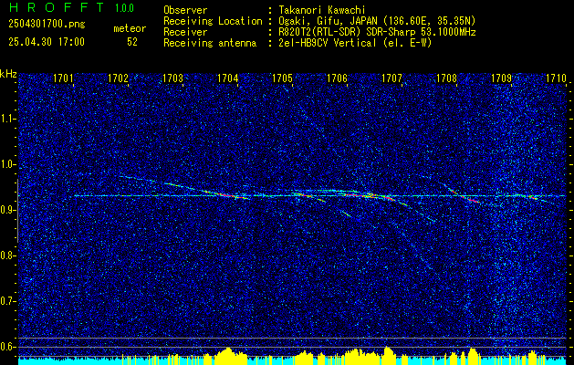Click the 1708 time marker

coord(446,78)
